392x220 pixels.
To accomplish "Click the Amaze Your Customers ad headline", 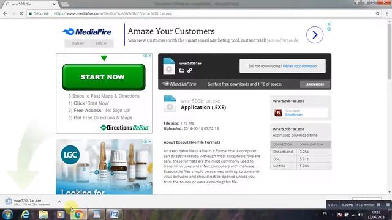I will (x=171, y=31).
